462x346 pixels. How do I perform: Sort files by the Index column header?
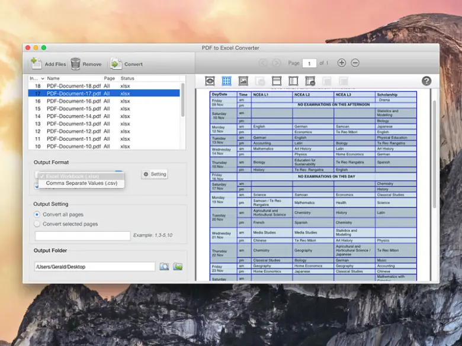[x=37, y=78]
